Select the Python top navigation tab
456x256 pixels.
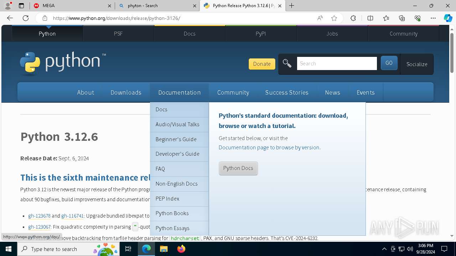47,33
